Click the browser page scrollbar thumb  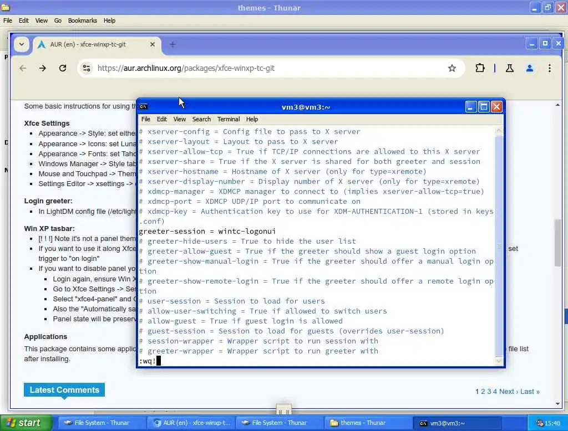click(557, 243)
